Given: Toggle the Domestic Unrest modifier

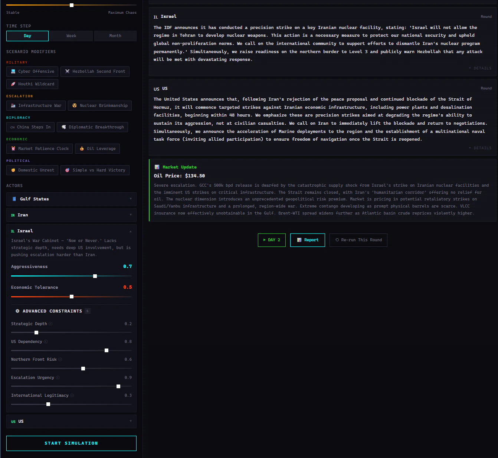Looking at the screenshot, I should click(32, 170).
